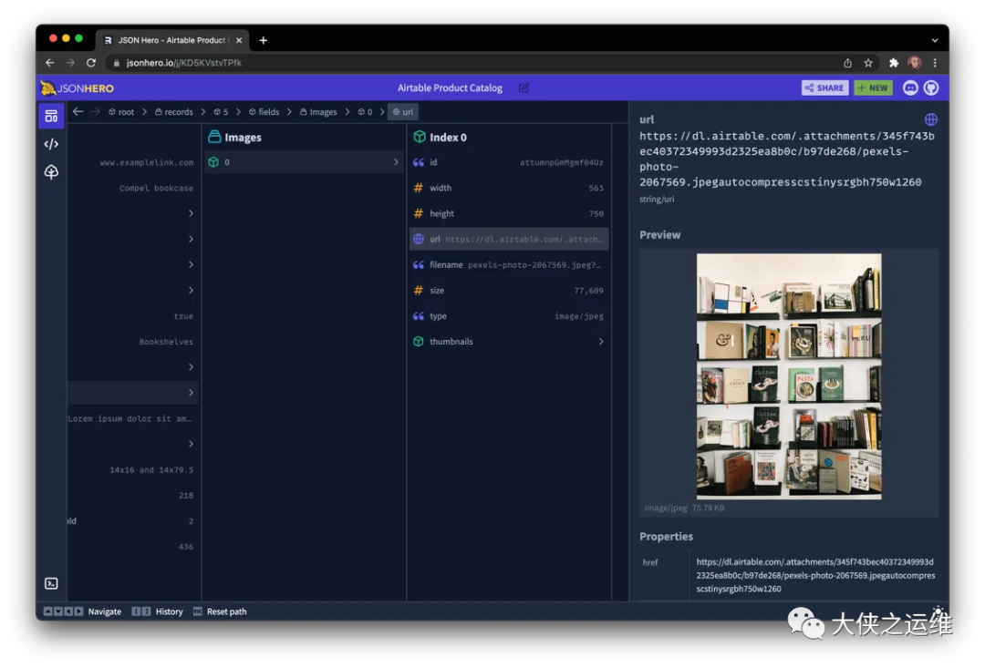Open the Chrome three-dot menu
The height and width of the screenshot is (668, 985).
tap(935, 63)
